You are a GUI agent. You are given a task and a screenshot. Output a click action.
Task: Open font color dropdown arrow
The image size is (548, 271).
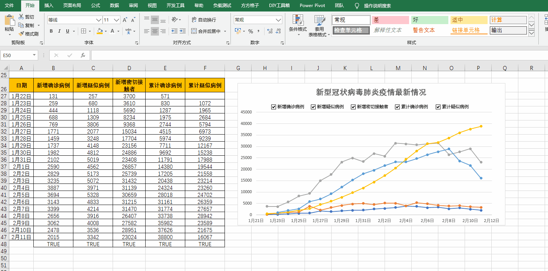point(119,31)
